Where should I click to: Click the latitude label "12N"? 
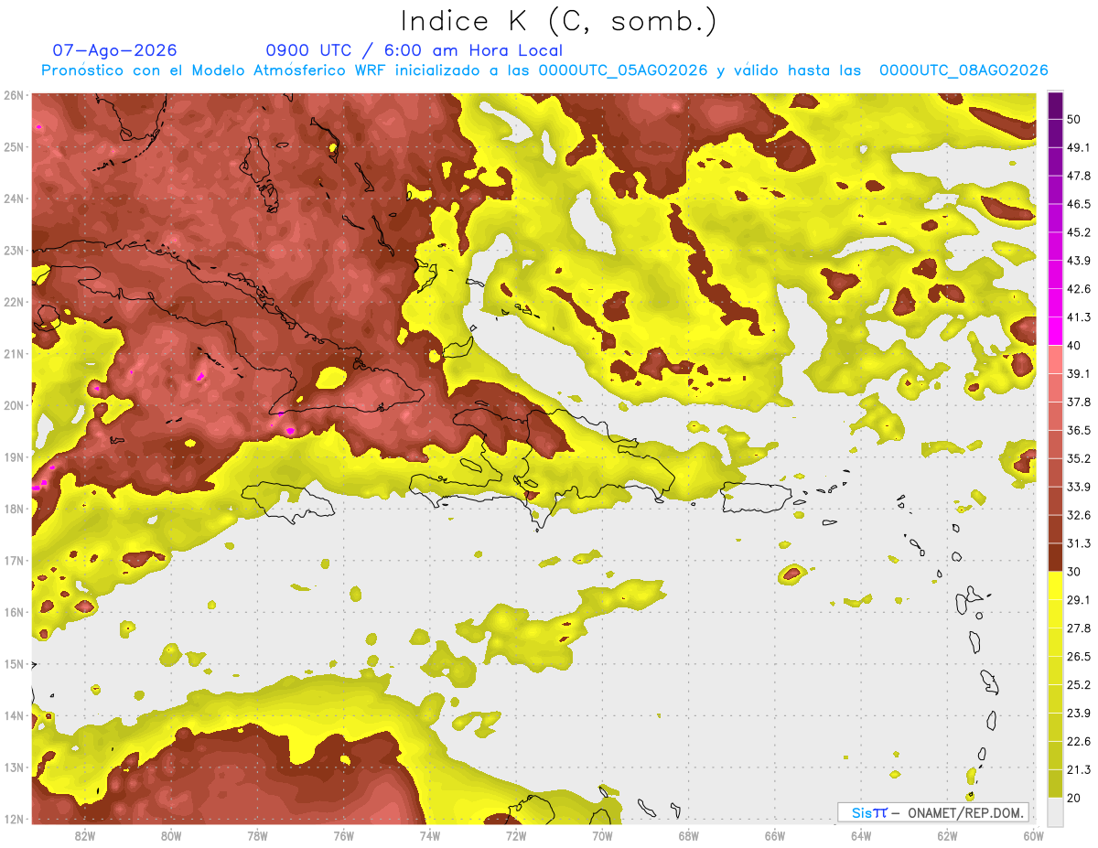pyautogui.click(x=13, y=819)
